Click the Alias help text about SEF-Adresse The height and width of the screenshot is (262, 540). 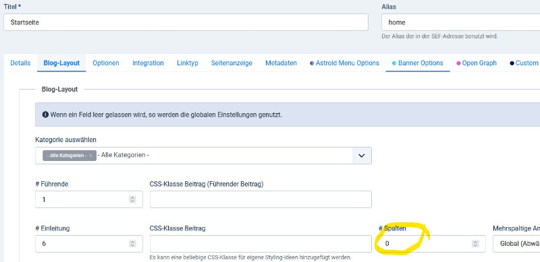[439, 36]
